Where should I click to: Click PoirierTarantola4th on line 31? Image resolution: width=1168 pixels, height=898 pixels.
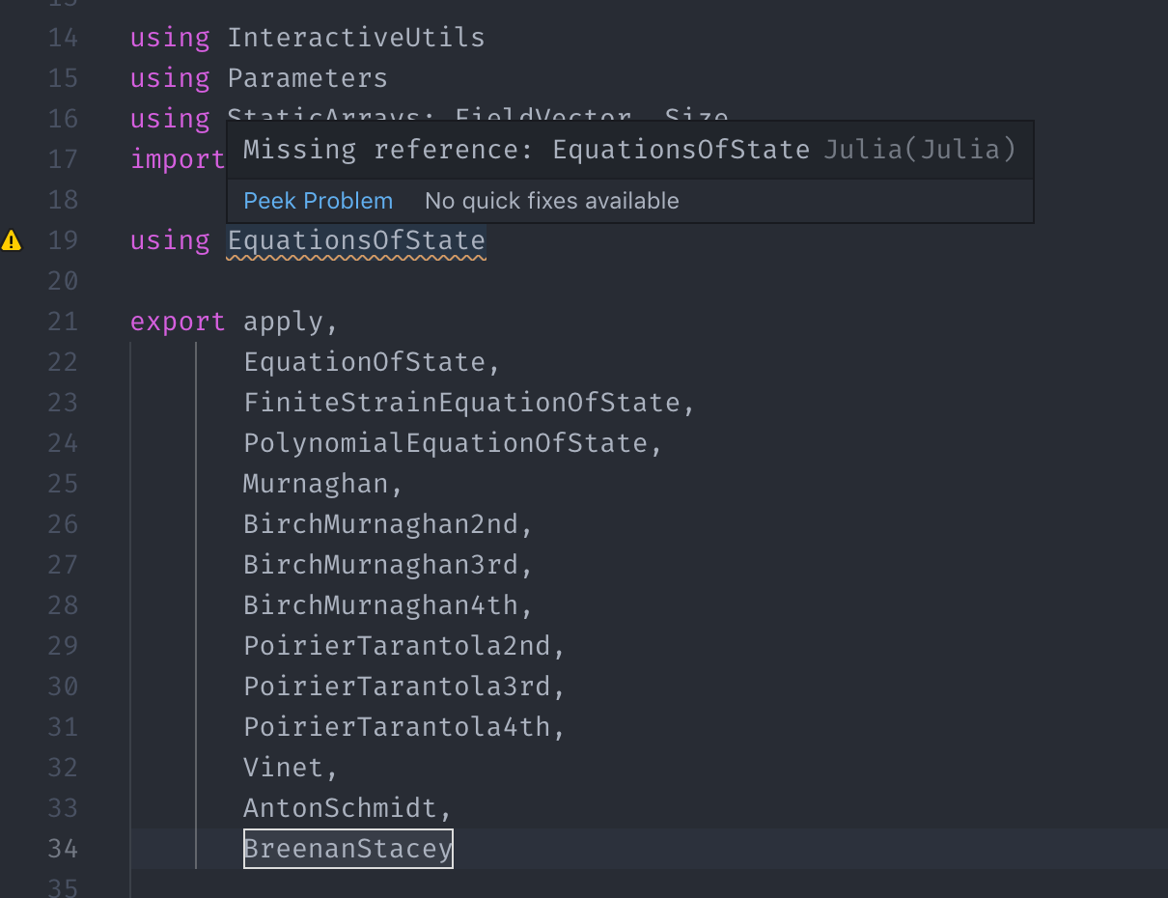(397, 727)
